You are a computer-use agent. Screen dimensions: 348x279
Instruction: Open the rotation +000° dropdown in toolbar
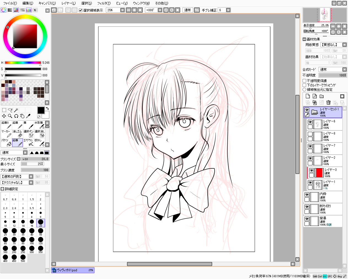point(160,10)
